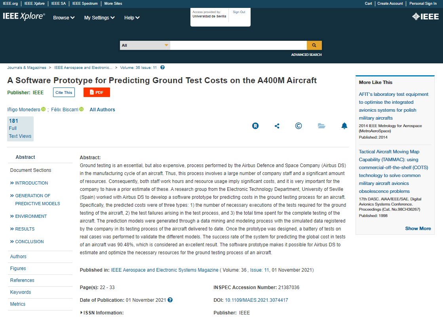
Task: Open the My Settings dropdown
Action: (x=99, y=18)
